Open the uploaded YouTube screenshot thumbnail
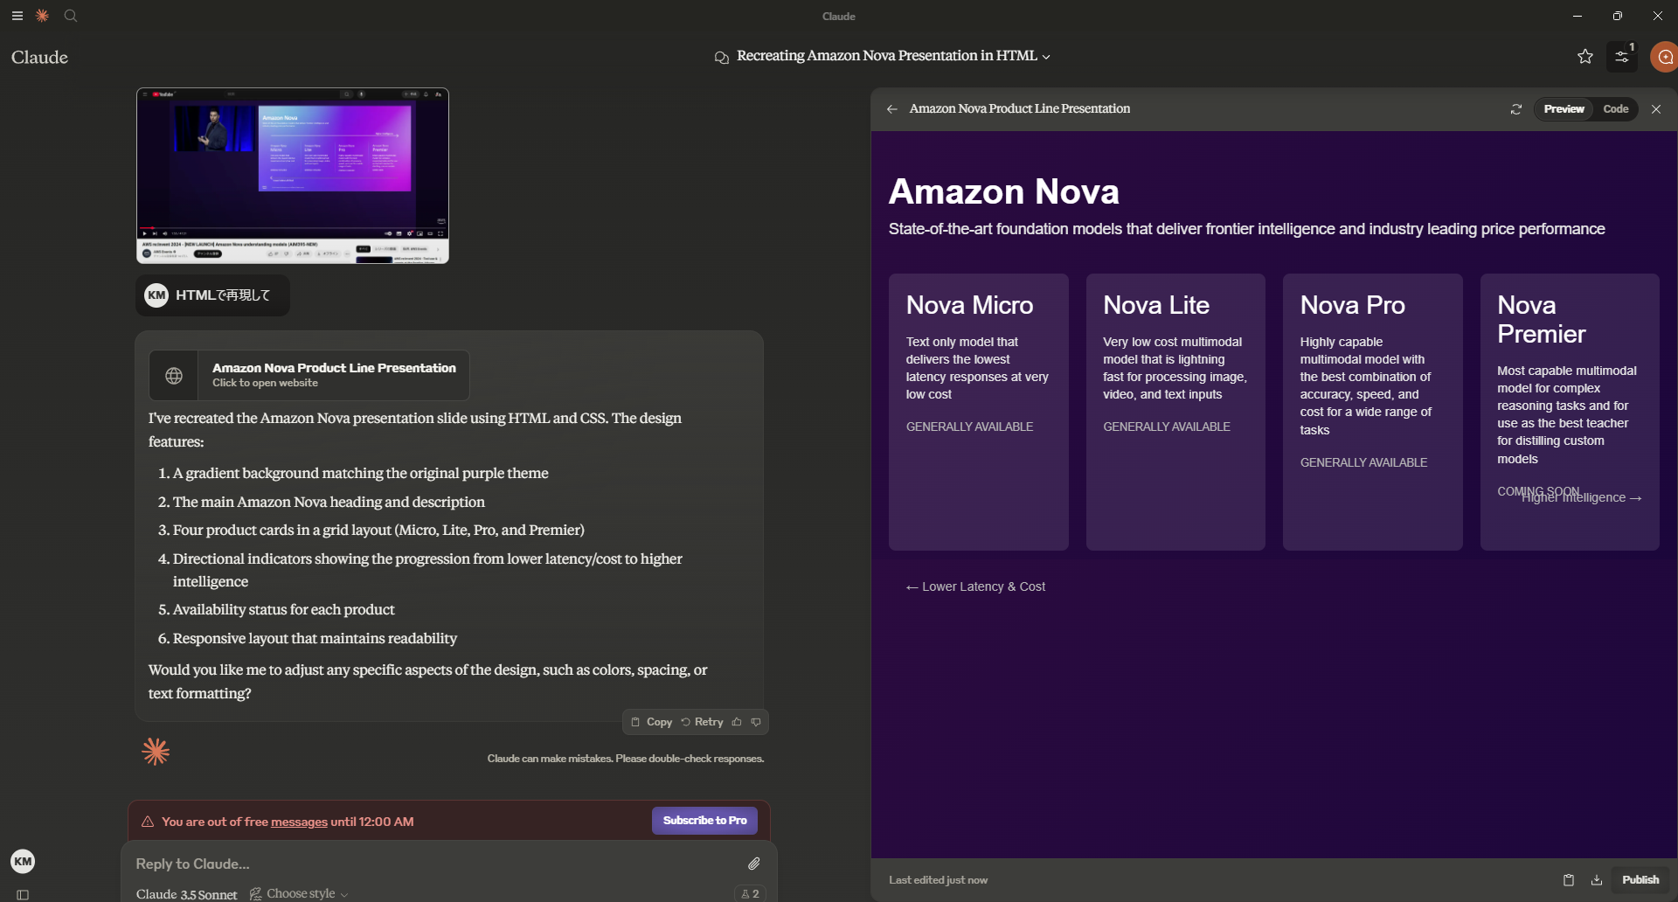1678x902 pixels. click(293, 176)
